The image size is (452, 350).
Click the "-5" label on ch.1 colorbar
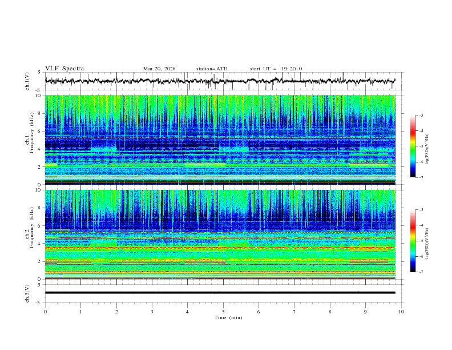(x=421, y=146)
